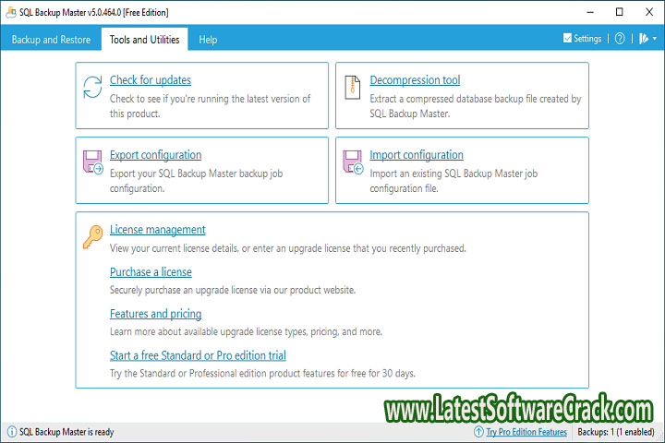665x443 pixels.
Task: Click the 'Check to see if you're running' description
Action: tap(210, 106)
